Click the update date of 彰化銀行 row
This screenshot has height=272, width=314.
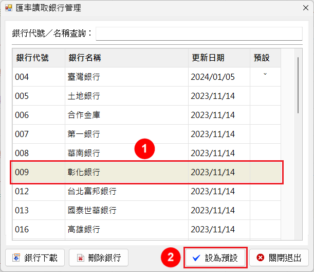pos(219,172)
